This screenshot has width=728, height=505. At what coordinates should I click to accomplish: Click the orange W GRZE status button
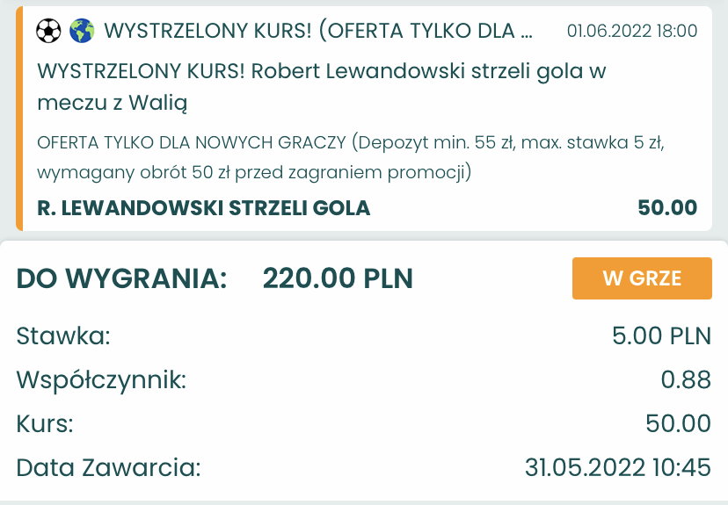click(x=642, y=278)
